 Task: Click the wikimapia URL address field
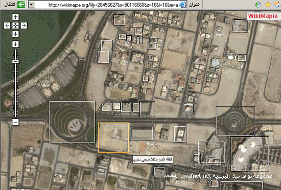(x=107, y=5)
